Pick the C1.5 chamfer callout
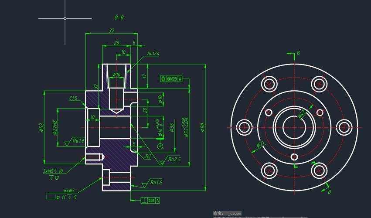The height and width of the screenshot is (218, 371). (73, 98)
